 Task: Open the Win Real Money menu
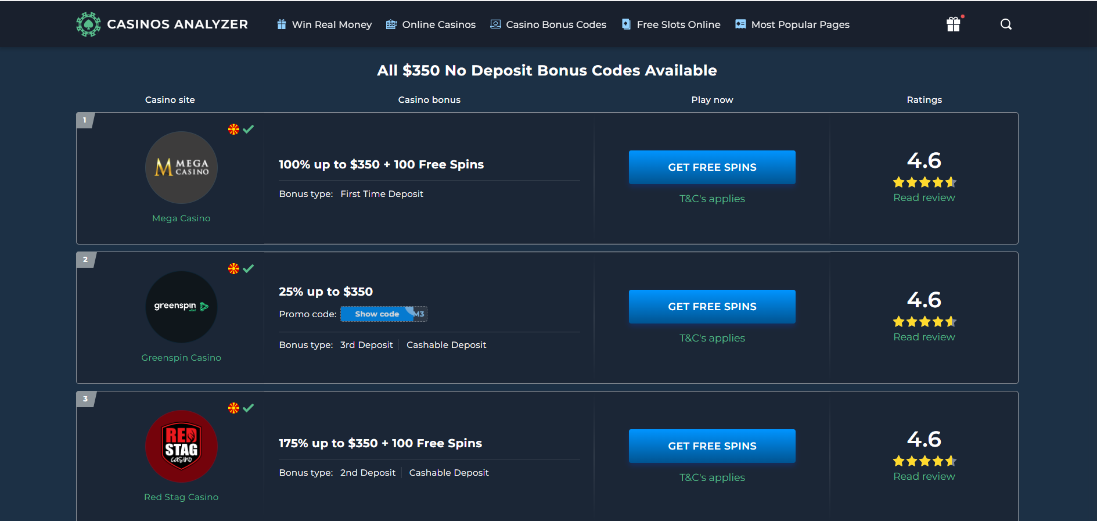pos(324,24)
